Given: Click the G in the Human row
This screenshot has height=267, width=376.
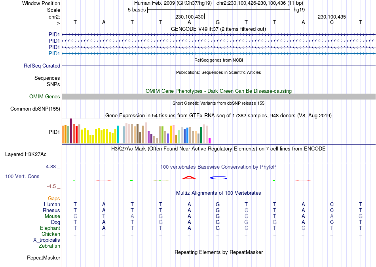Looking at the screenshot, I should (x=218, y=204).
